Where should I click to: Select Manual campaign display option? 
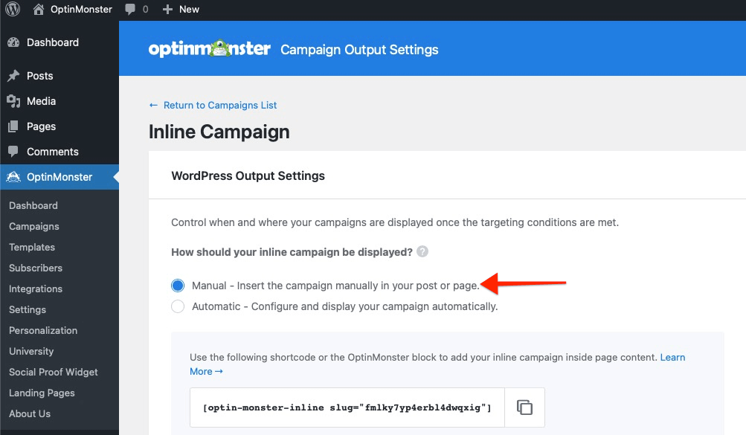[177, 285]
